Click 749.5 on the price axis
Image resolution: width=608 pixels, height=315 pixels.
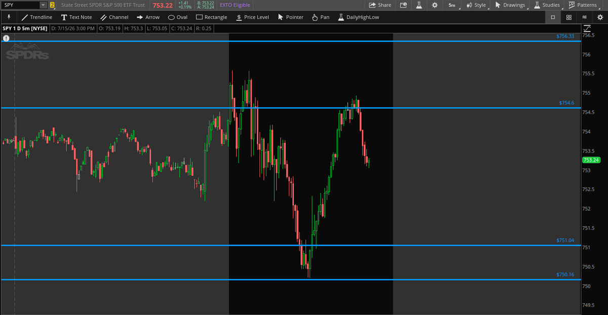tap(589, 305)
